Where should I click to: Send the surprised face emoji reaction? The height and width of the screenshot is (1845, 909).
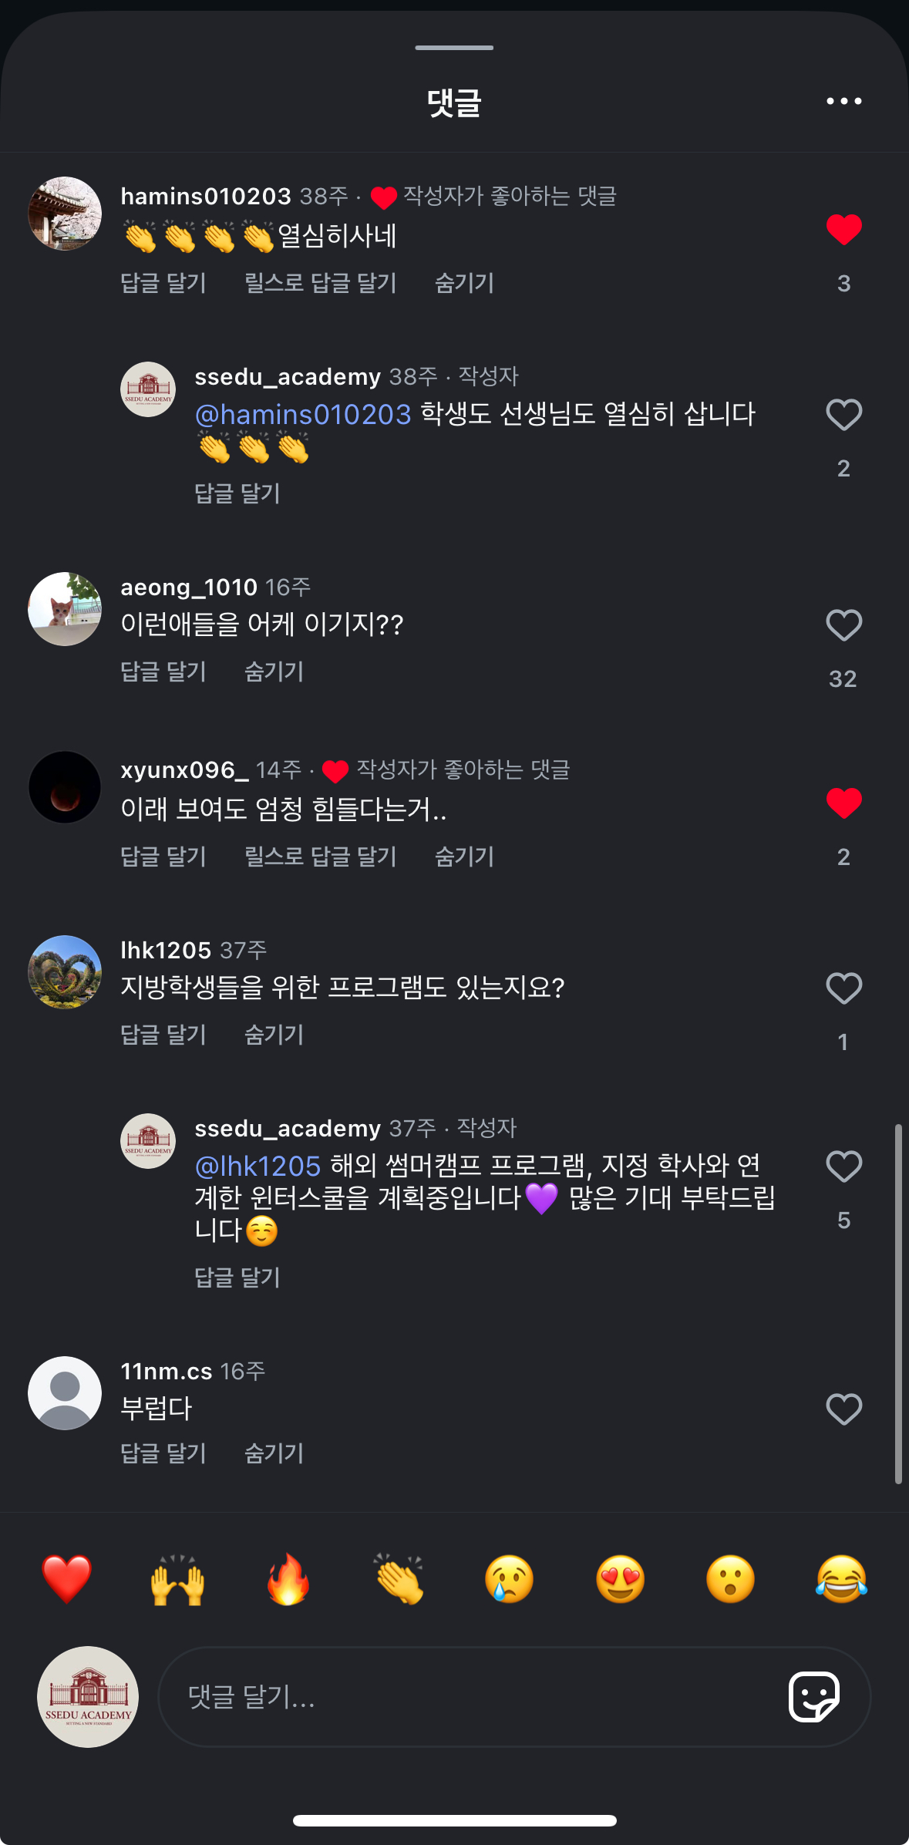[730, 1578]
